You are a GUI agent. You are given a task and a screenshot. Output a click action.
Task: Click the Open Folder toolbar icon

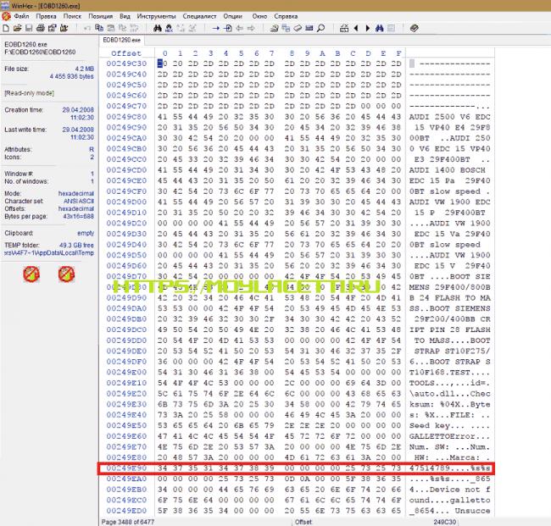pyautogui.click(x=64, y=28)
